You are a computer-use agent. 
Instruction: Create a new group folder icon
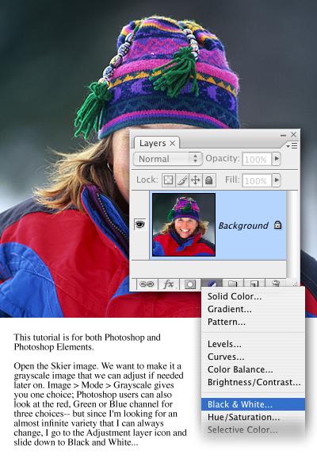click(x=233, y=284)
